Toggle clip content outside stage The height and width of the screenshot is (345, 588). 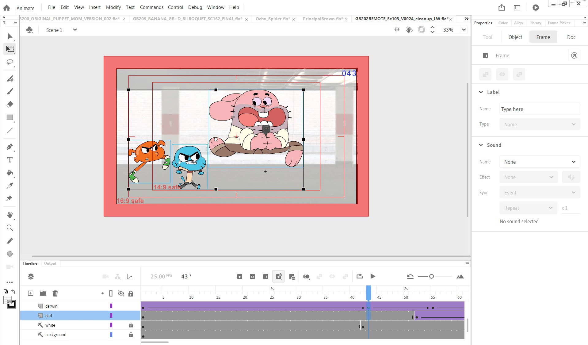click(x=422, y=30)
